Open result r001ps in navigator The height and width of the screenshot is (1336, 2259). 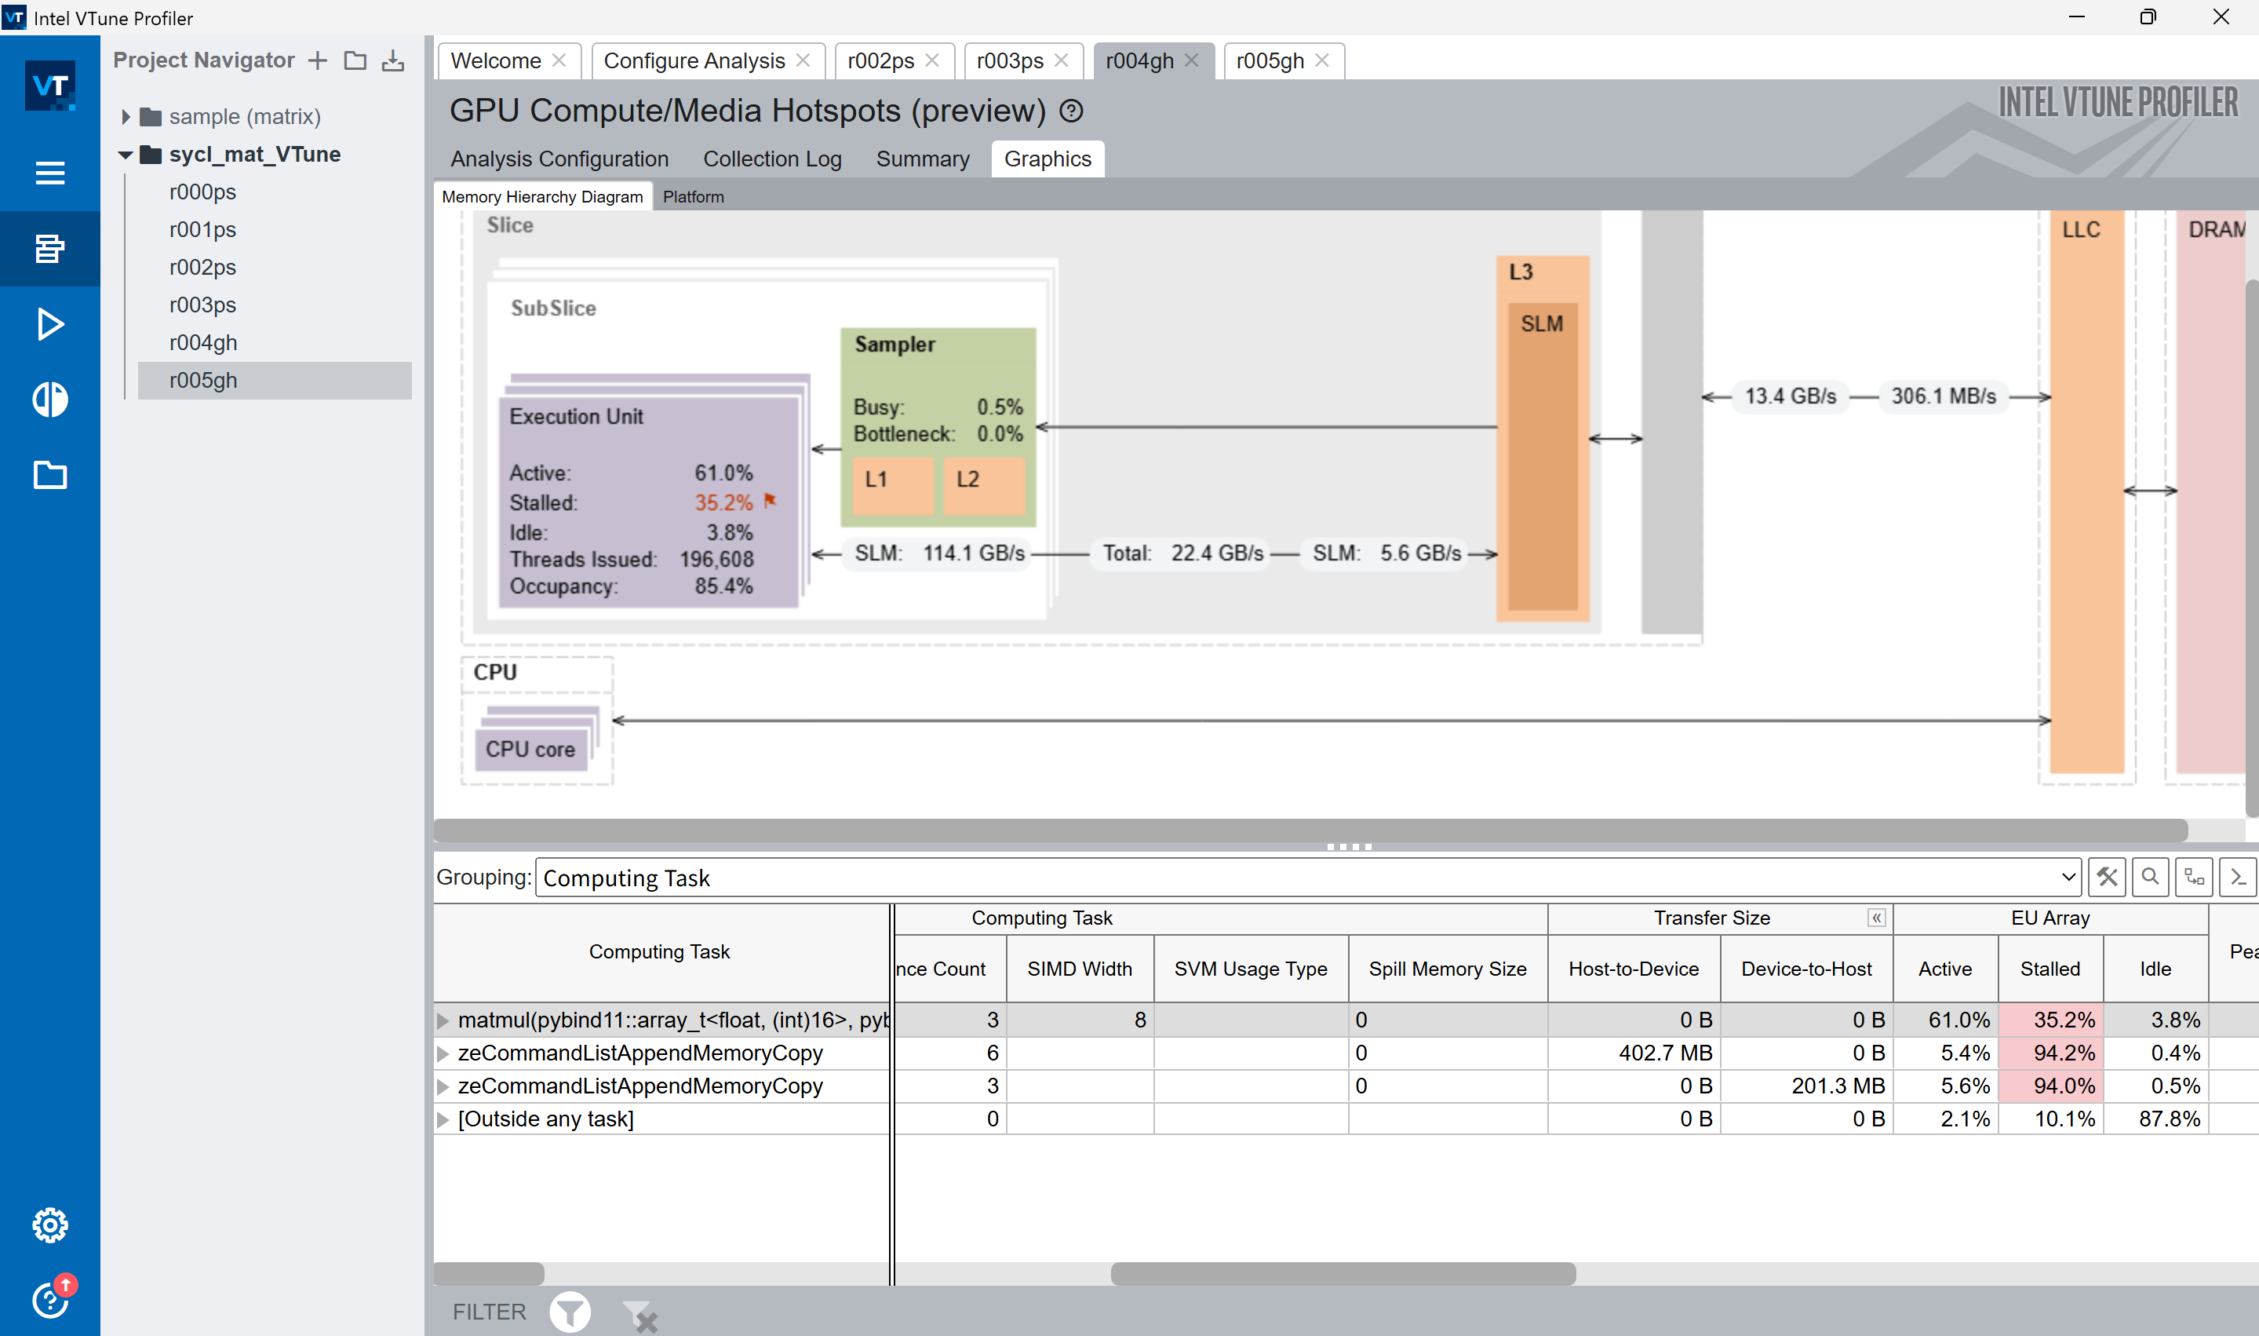coord(202,229)
